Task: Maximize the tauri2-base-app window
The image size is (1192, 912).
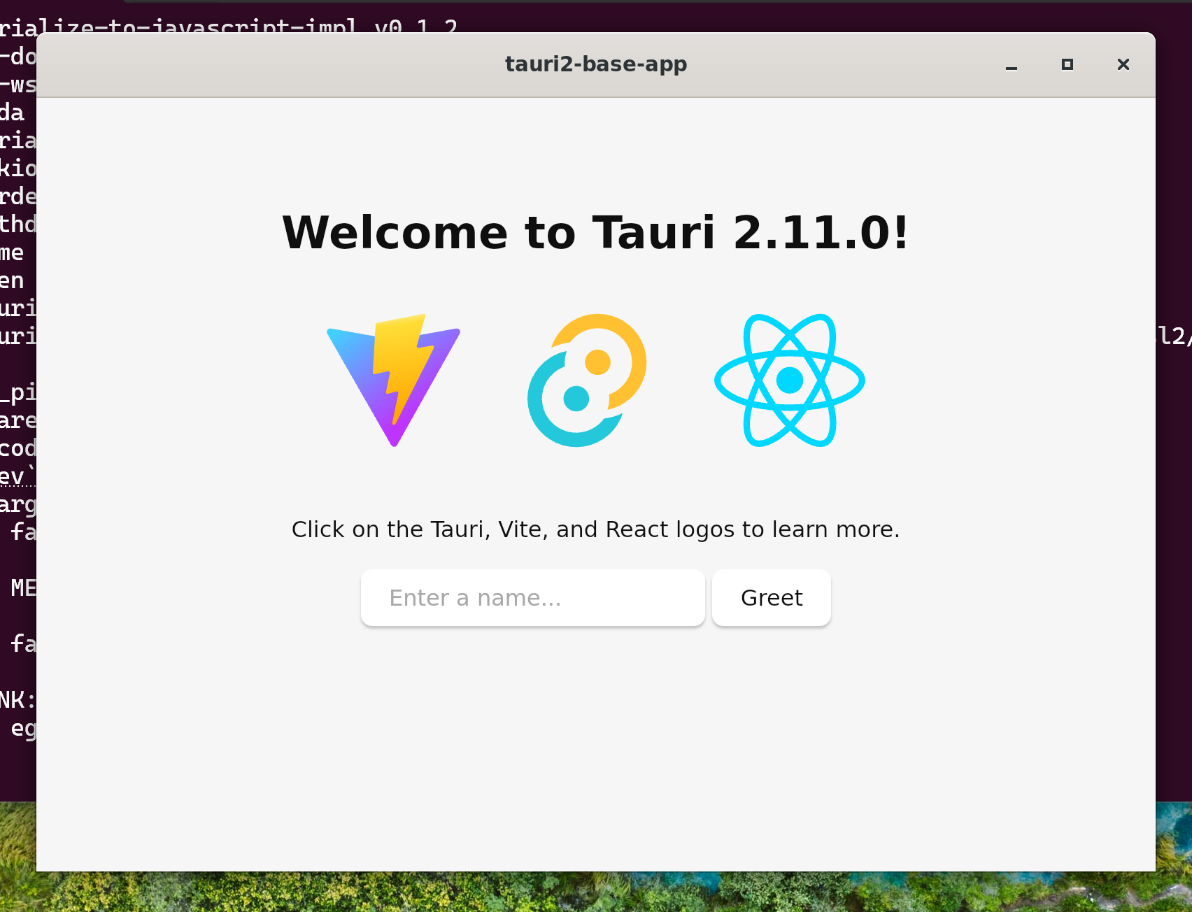Action: [x=1067, y=65]
